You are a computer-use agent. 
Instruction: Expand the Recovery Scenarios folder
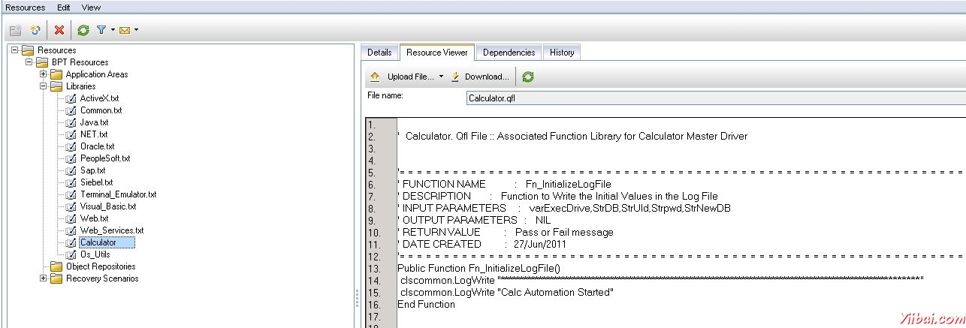coord(43,278)
